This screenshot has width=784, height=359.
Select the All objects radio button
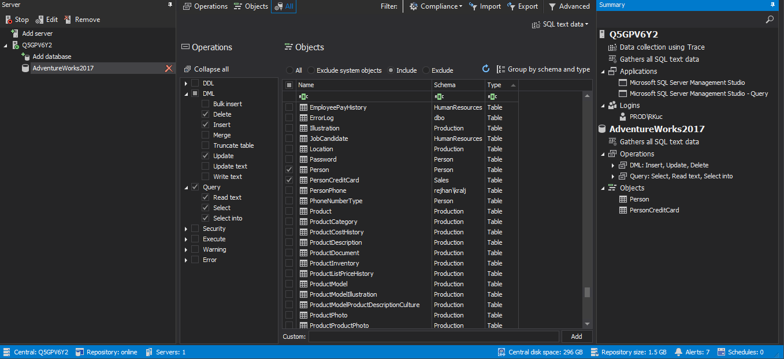click(x=289, y=70)
